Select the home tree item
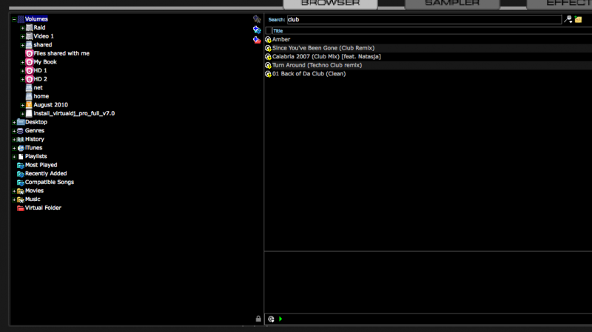Viewport: 592px width, 332px height. [41, 97]
